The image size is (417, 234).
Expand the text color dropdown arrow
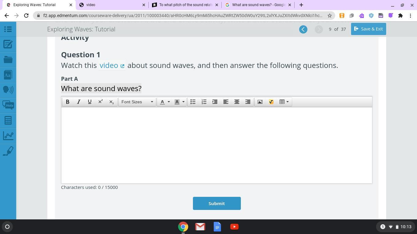pyautogui.click(x=169, y=102)
